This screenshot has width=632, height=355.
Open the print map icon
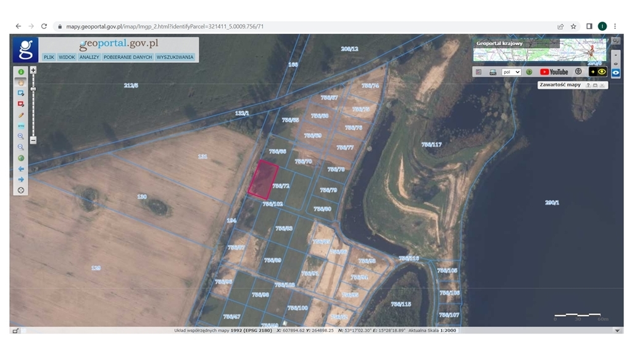pos(493,72)
